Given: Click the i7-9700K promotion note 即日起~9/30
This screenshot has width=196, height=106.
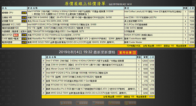Looking at the screenshot, I should [x=61, y=14].
